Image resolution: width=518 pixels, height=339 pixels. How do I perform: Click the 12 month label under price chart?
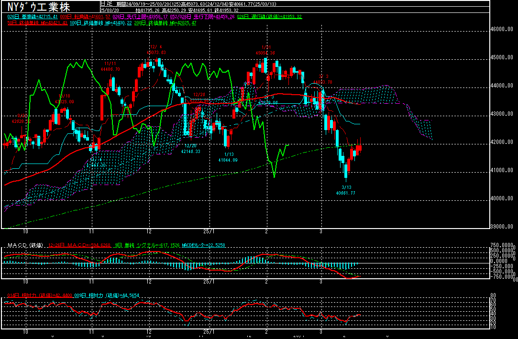[149, 232]
